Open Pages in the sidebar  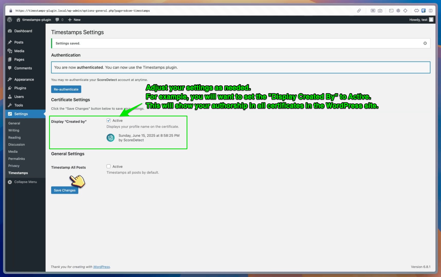tap(19, 60)
